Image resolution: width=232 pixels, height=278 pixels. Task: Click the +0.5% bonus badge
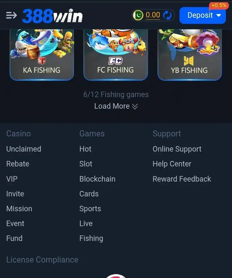point(219,5)
